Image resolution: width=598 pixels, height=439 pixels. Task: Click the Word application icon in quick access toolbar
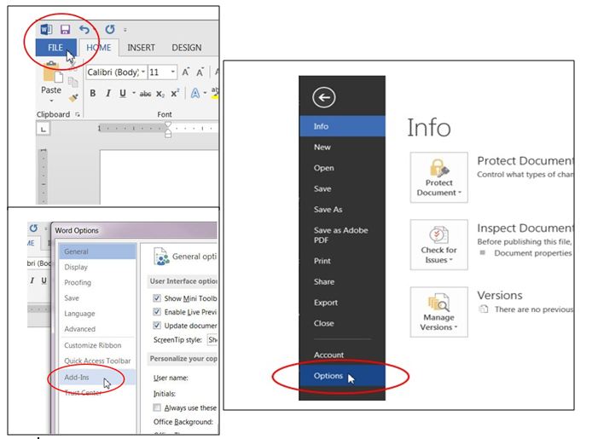point(47,29)
